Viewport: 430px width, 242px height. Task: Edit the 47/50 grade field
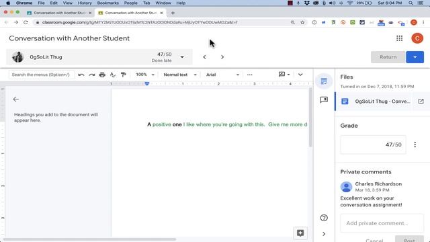click(x=374, y=145)
